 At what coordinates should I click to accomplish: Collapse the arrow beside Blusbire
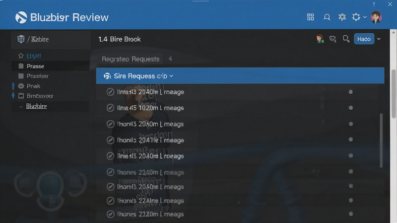coord(21,107)
